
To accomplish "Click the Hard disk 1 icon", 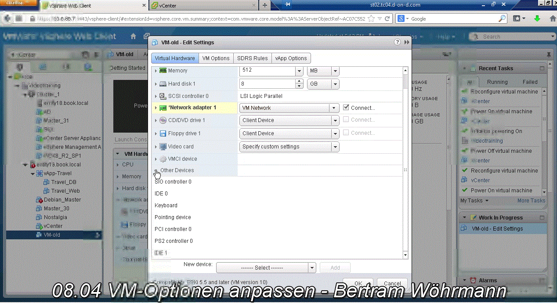I will [x=163, y=84].
